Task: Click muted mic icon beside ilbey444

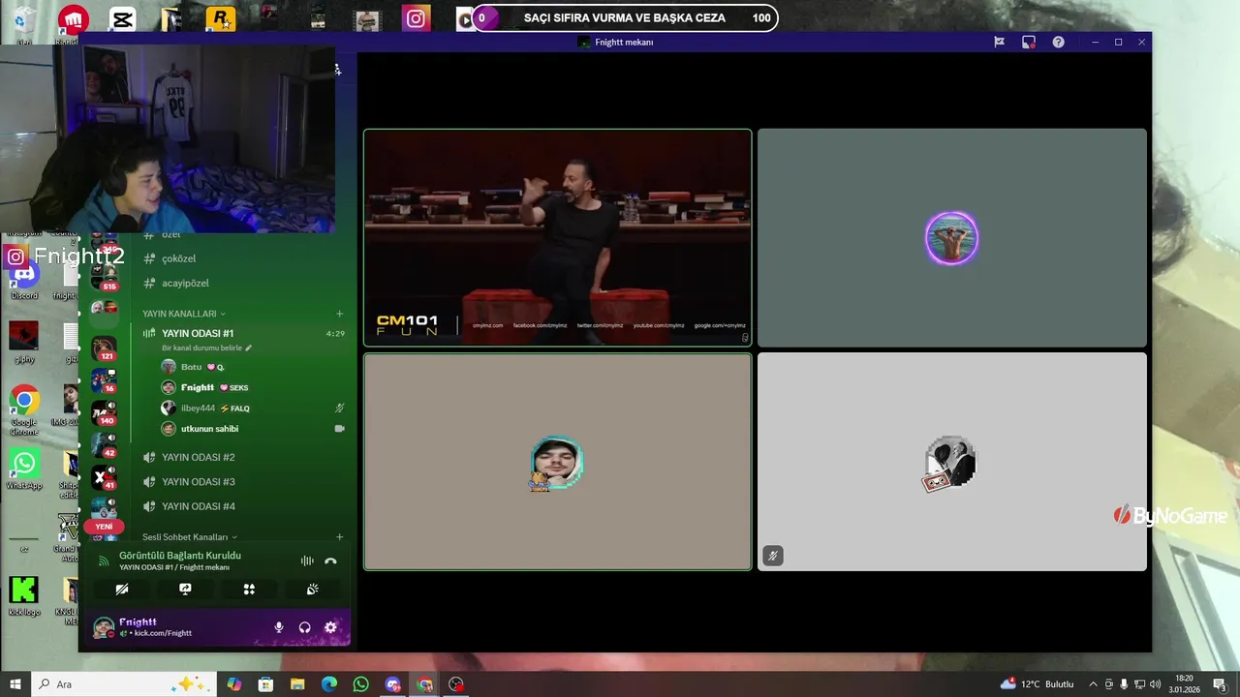Action: [x=339, y=408]
